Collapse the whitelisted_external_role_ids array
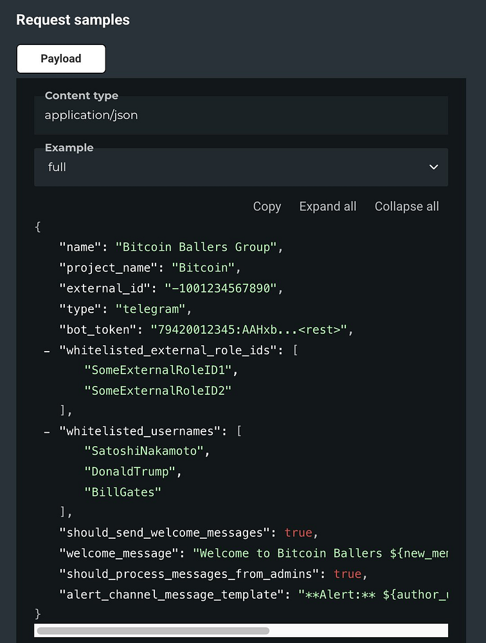486x643 pixels. click(x=47, y=350)
